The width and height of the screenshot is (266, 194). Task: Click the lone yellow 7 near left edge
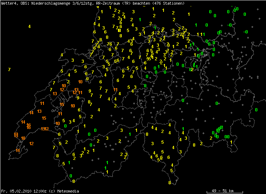tap(9, 69)
